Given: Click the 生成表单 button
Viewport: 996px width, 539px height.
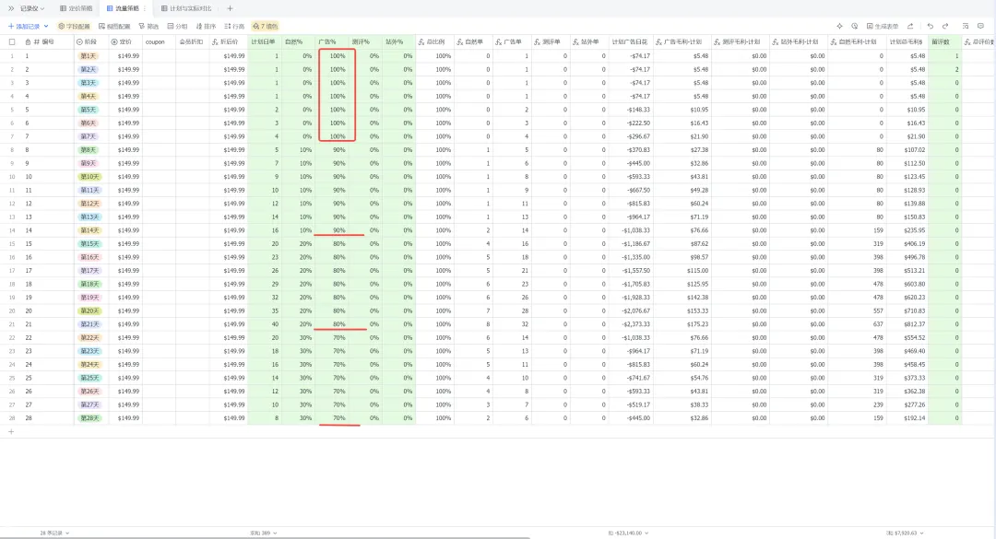Looking at the screenshot, I should pyautogui.click(x=883, y=26).
